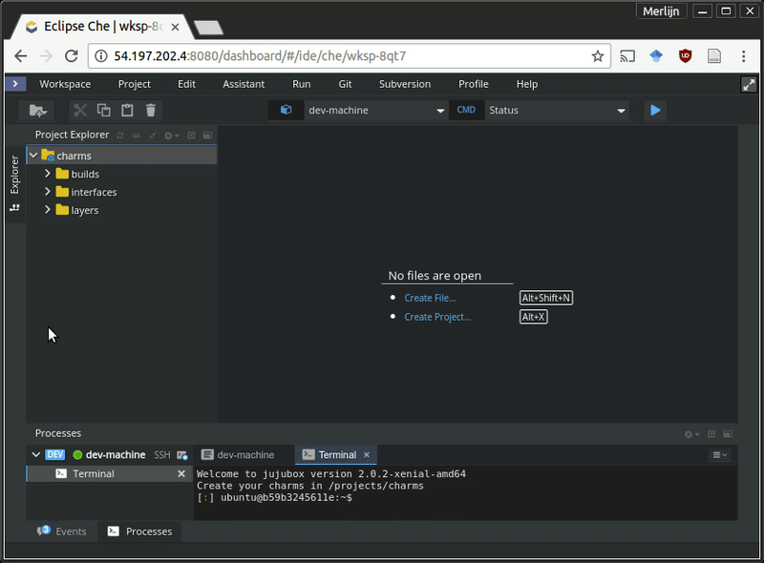Click the Create File... link
The image size is (764, 563).
pyautogui.click(x=430, y=298)
